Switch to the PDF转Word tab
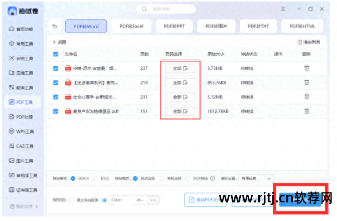337x221 pixels. point(86,26)
